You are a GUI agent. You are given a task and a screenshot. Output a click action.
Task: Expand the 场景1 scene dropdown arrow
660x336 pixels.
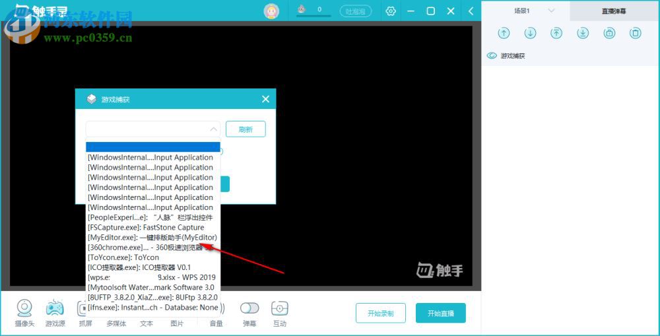[x=551, y=11]
